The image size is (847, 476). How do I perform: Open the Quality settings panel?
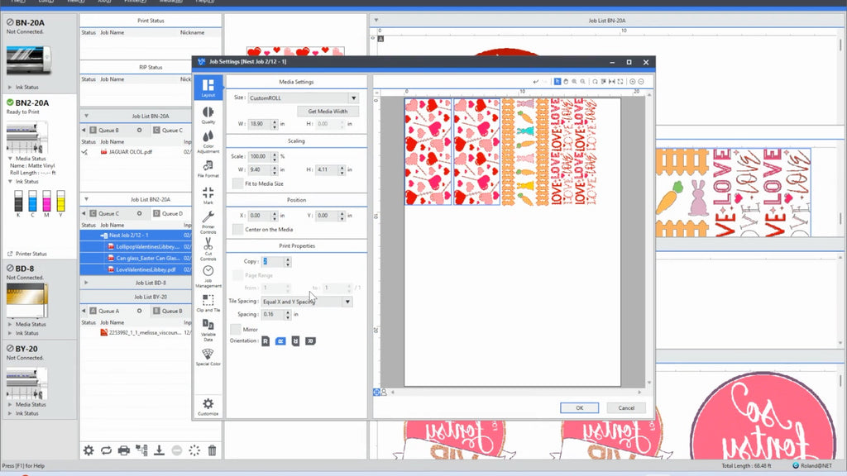[208, 113]
